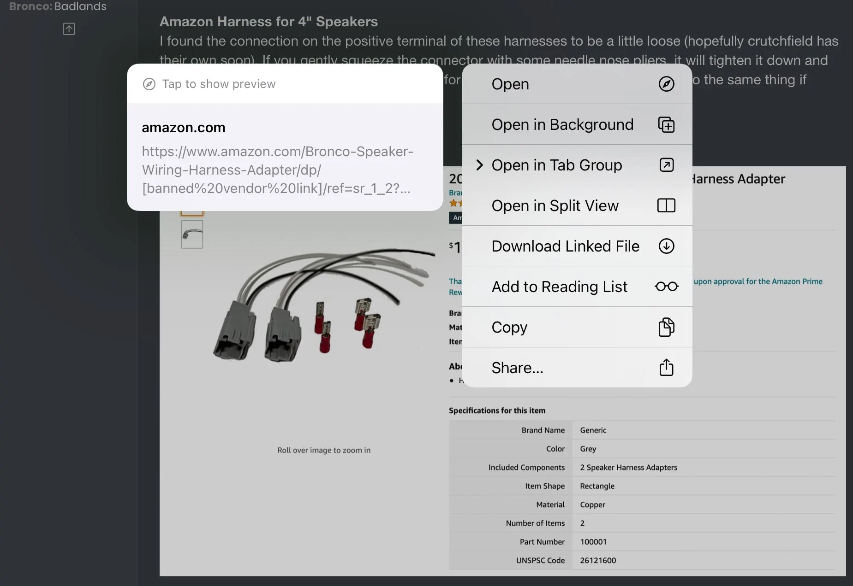This screenshot has height=586, width=853.
Task: Click the Harness Adapter product title text
Action: click(739, 179)
